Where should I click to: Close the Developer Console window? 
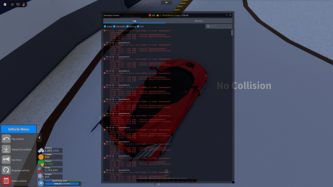tap(230, 15)
